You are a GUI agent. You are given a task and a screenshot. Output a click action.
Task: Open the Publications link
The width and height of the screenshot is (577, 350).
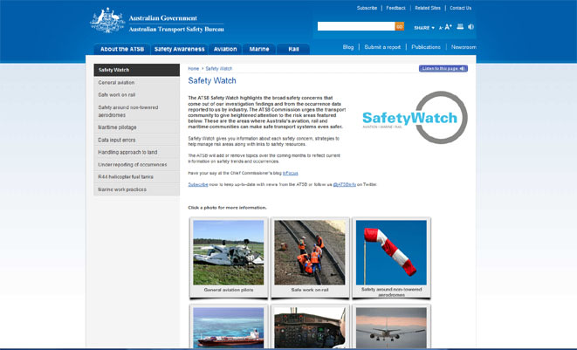pos(426,47)
